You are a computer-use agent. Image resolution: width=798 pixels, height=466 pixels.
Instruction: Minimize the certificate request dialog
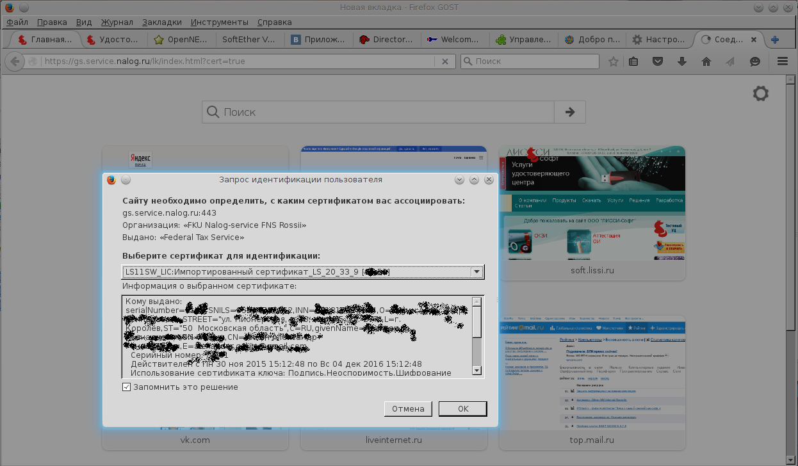click(x=460, y=180)
